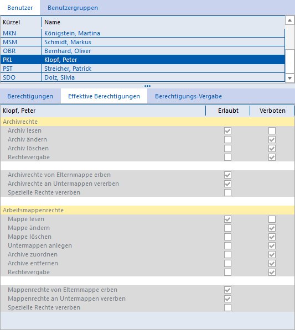Open the Berechtigungen tab
Image resolution: width=295 pixels, height=330 pixels.
click(x=30, y=96)
